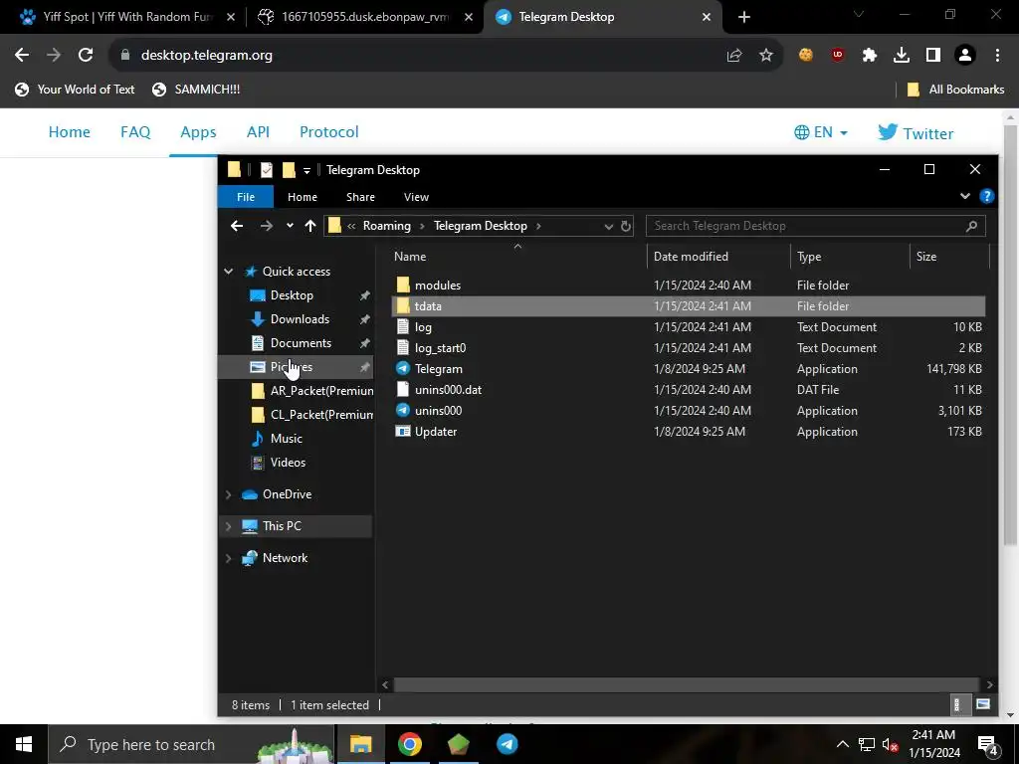1019x764 pixels.
Task: Click the Properties quick access toolbar icon
Action: pos(267,169)
